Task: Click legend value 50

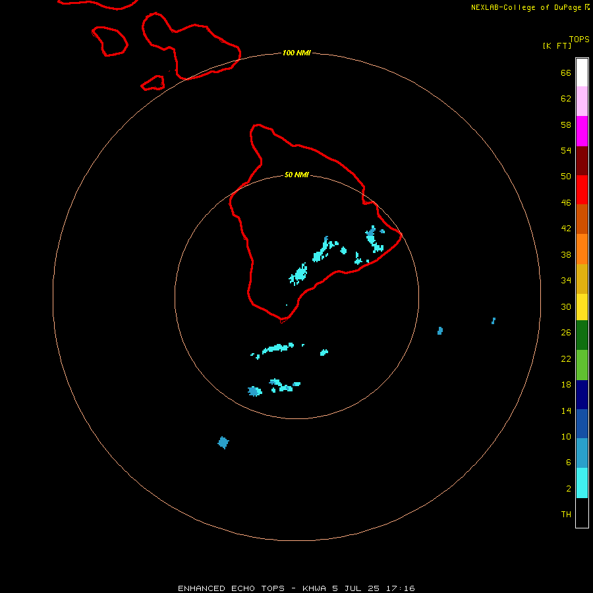Action: (566, 177)
